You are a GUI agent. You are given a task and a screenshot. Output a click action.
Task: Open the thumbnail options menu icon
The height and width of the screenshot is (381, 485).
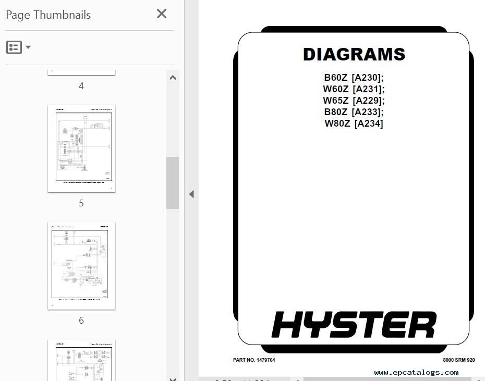tap(14, 47)
